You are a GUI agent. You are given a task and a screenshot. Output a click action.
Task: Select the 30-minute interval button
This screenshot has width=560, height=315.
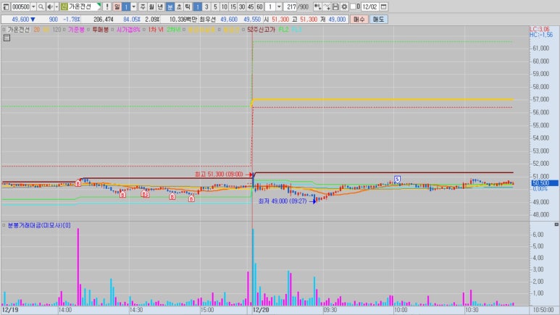(242, 7)
